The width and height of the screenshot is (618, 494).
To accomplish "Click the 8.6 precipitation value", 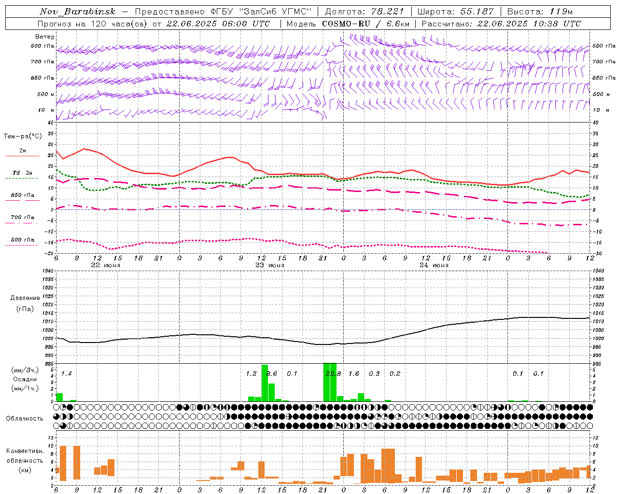I will coord(272,373).
